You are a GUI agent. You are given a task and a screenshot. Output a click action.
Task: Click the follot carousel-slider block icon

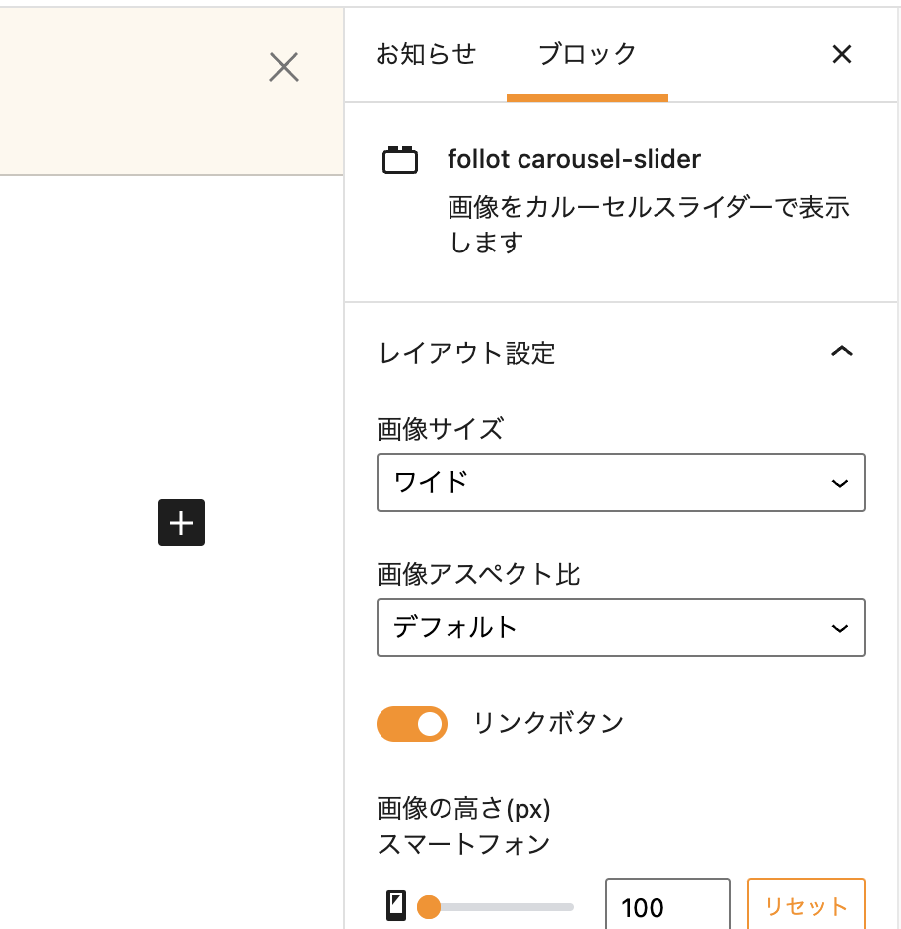point(400,160)
